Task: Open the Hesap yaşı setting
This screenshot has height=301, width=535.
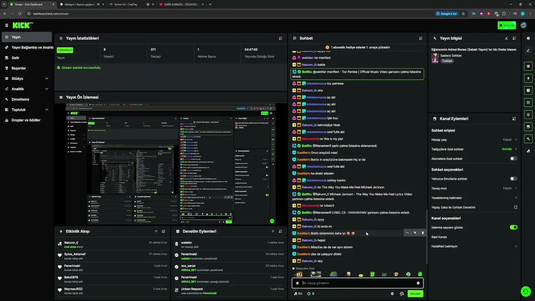Action: 474,140
